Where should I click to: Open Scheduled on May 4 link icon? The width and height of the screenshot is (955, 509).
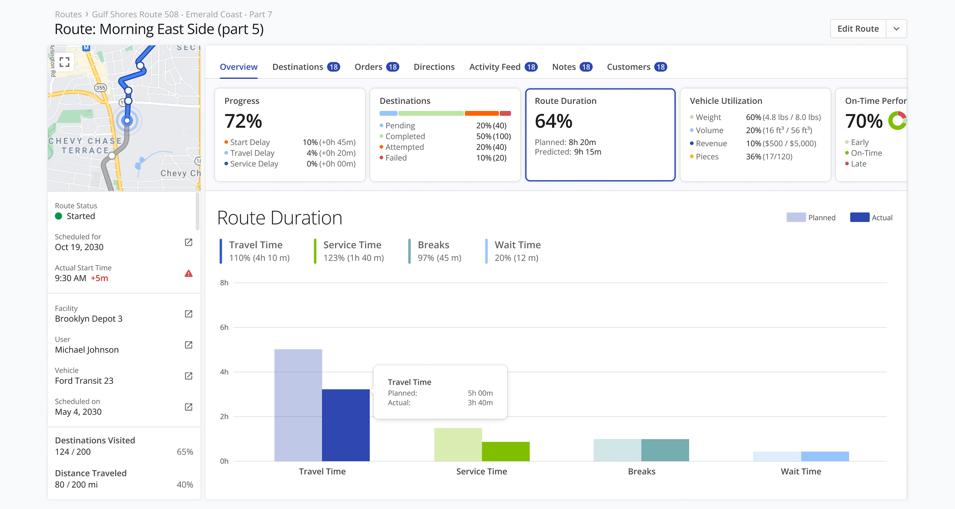pos(188,407)
